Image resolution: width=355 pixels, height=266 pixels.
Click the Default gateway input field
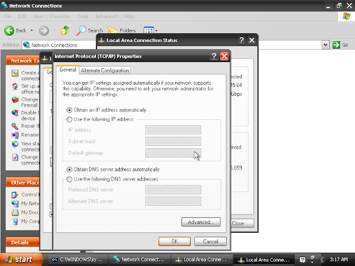[173, 153]
